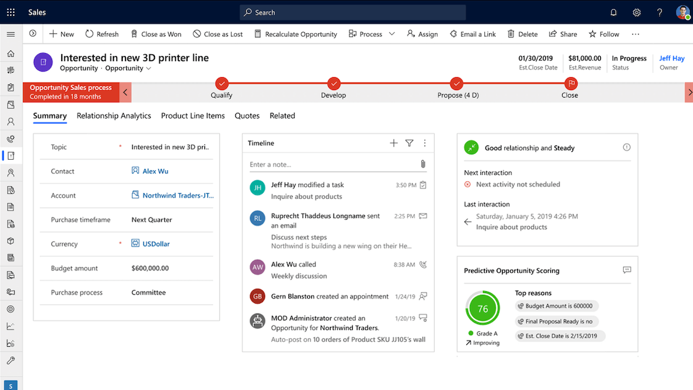This screenshot has height=390, width=693.
Task: Attach a file with the paperclip icon
Action: pyautogui.click(x=423, y=164)
